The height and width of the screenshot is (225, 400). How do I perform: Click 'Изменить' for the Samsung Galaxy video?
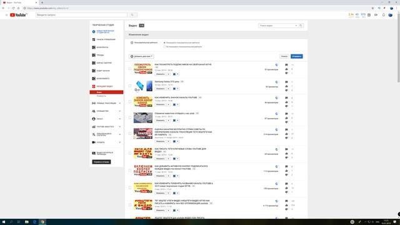point(161,89)
